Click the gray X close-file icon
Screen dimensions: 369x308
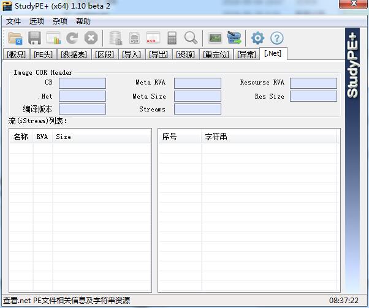pos(91,38)
